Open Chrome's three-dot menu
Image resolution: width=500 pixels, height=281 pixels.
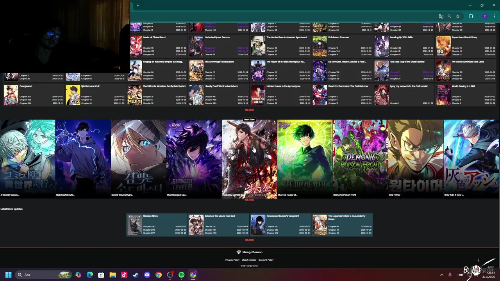[494, 16]
